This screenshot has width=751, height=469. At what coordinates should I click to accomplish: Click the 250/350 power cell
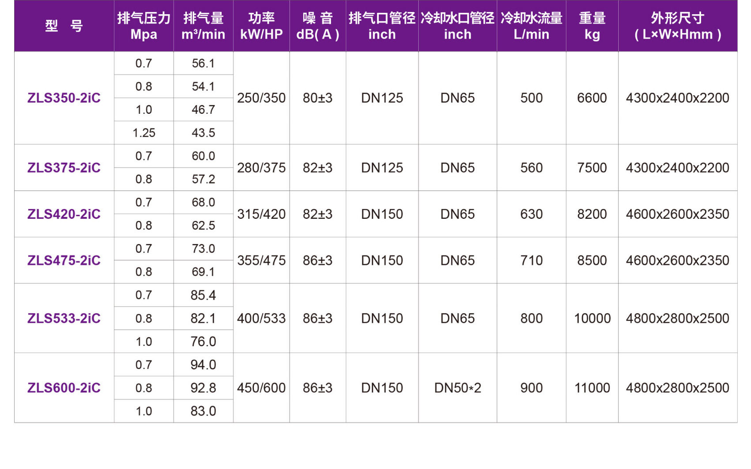261,98
